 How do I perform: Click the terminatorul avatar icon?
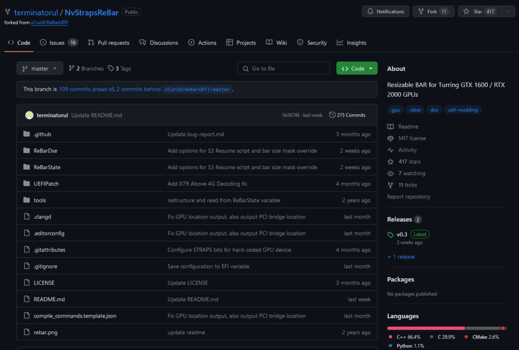tap(29, 115)
